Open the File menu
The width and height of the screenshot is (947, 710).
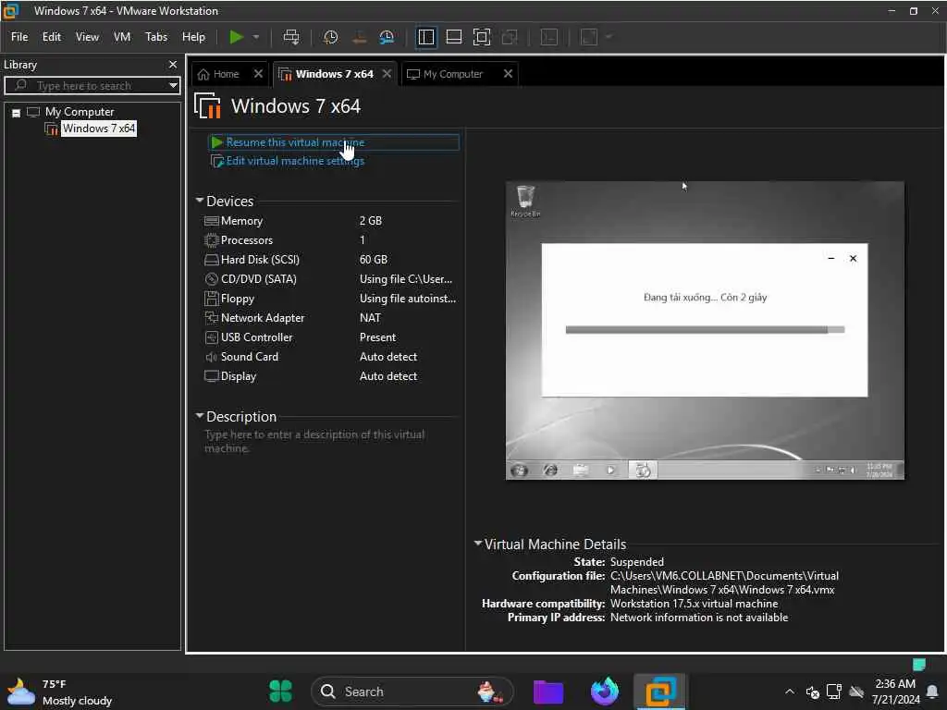point(19,37)
